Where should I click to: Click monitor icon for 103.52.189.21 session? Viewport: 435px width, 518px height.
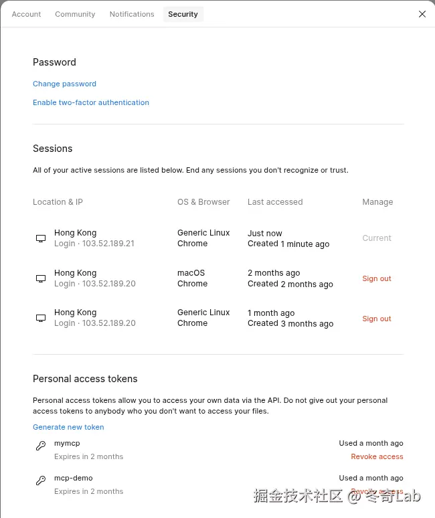[x=41, y=238]
